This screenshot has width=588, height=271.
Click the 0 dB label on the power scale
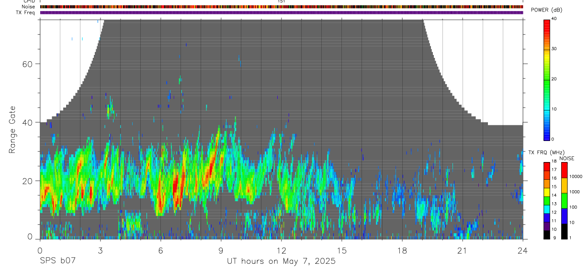tap(553, 139)
